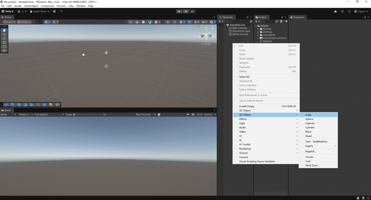
Task: Toggle 2D view mode in Scene
Action: (167, 22)
